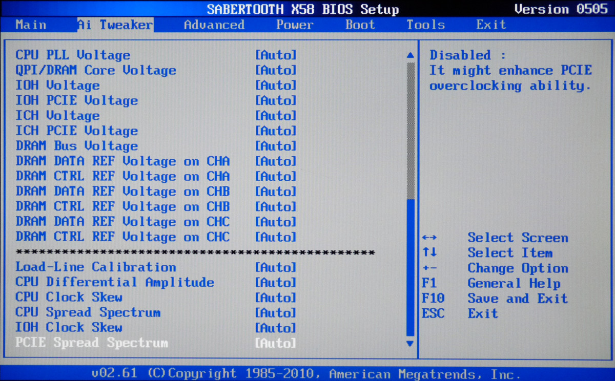Click [Auto] for CPU Clock Skew

click(x=276, y=298)
